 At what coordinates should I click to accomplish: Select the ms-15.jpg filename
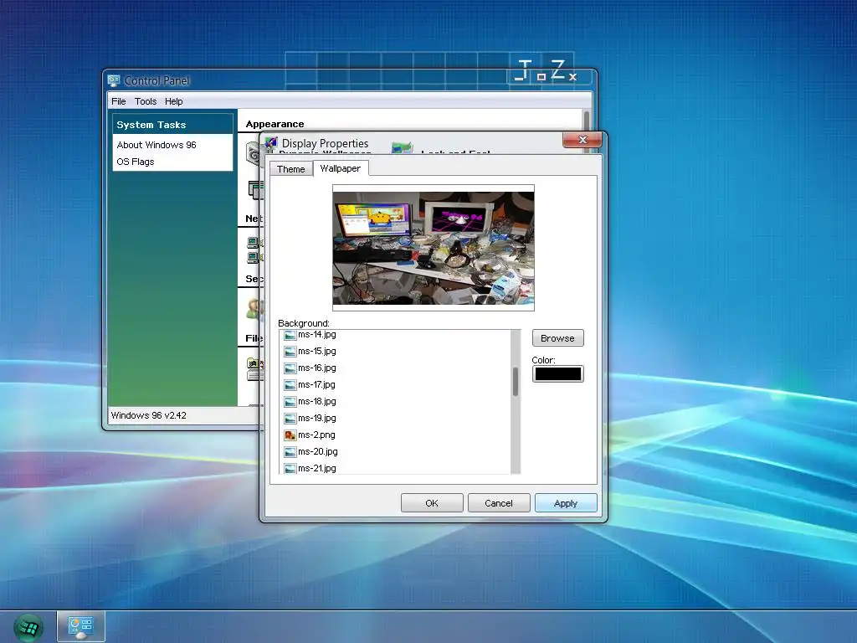[317, 351]
